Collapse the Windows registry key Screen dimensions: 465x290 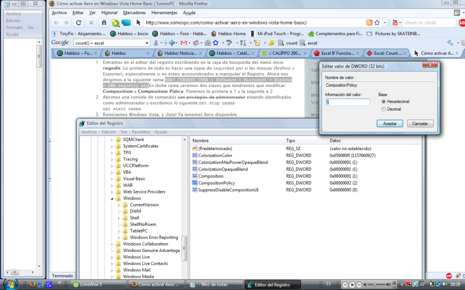[112, 198]
